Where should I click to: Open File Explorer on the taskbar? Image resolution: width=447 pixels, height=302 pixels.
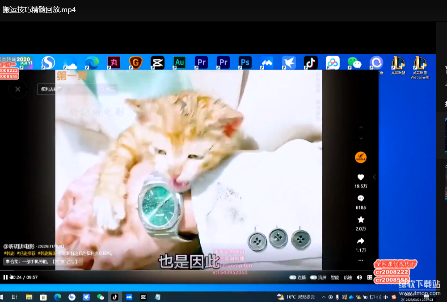[29, 297]
